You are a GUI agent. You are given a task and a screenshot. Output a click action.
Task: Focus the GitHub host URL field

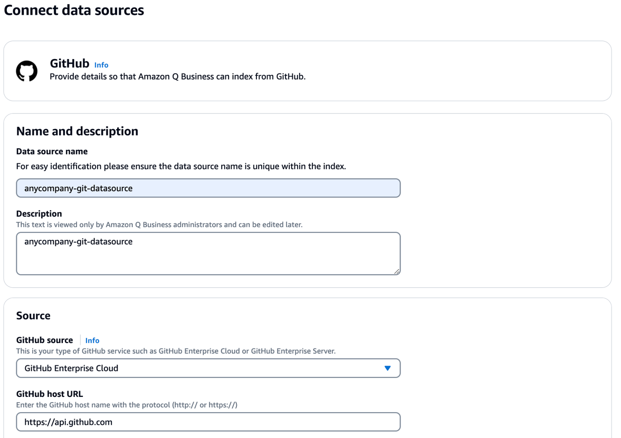tap(208, 422)
